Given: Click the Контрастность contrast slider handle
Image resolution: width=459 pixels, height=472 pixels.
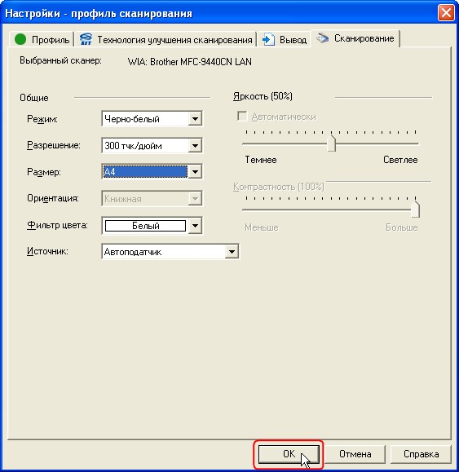Looking at the screenshot, I should [415, 210].
